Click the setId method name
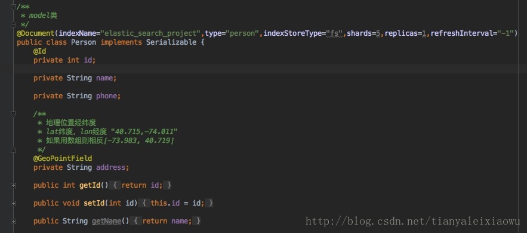527x233 pixels. click(94, 203)
